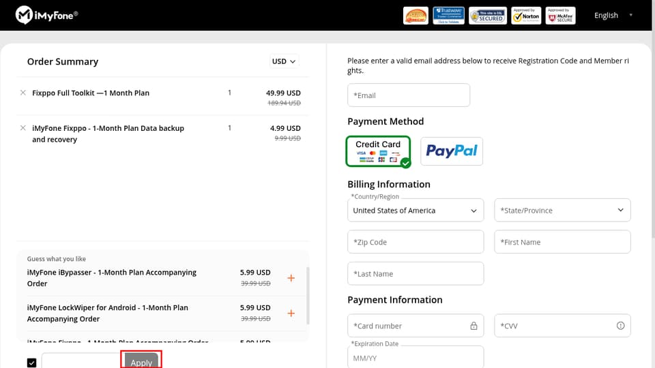Expand State/Province dropdown
The width and height of the screenshot is (655, 368).
click(562, 211)
